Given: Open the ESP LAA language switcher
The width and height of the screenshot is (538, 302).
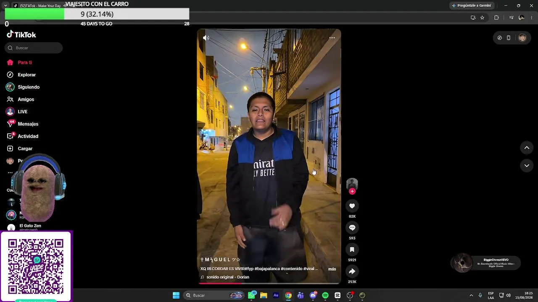Looking at the screenshot, I should click(491, 295).
